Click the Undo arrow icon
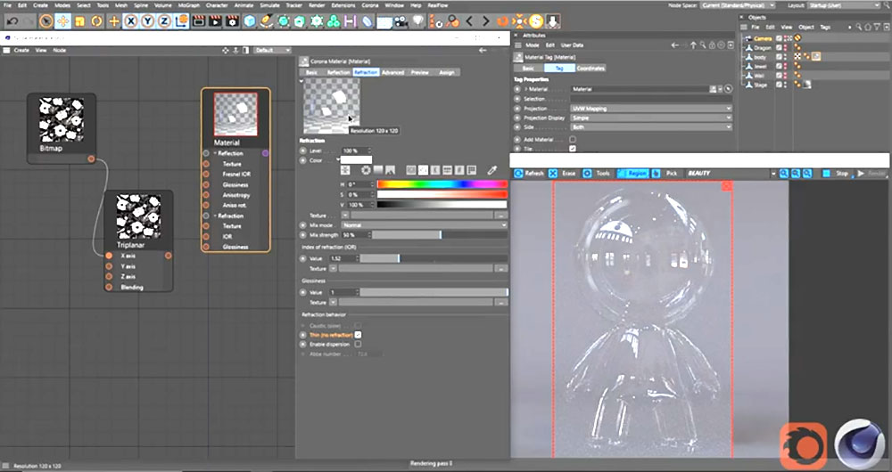892x472 pixels. tap(12, 20)
